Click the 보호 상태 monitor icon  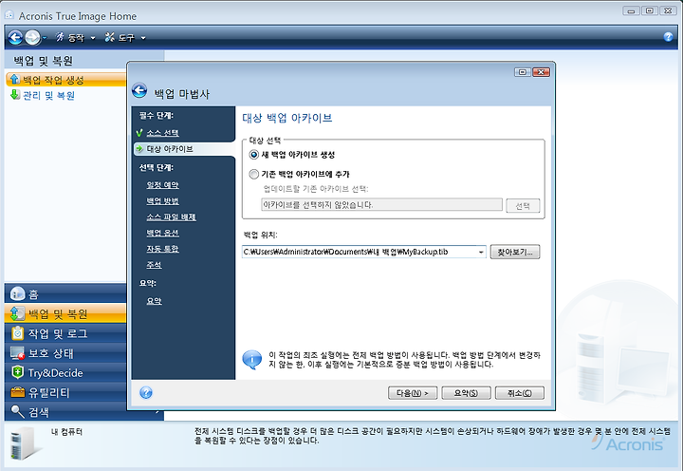[x=17, y=353]
